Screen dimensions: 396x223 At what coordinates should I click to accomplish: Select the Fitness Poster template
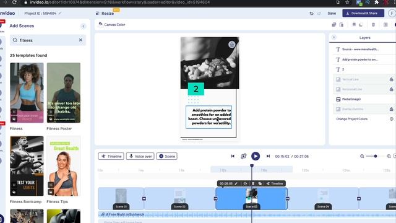[64, 93]
